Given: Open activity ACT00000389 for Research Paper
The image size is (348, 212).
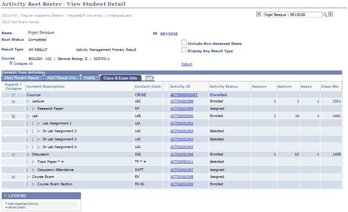Looking at the screenshot, I should coord(181,108).
